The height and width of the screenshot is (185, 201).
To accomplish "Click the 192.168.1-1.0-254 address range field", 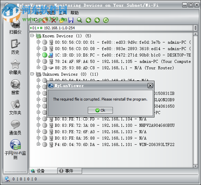I will point(111,28).
